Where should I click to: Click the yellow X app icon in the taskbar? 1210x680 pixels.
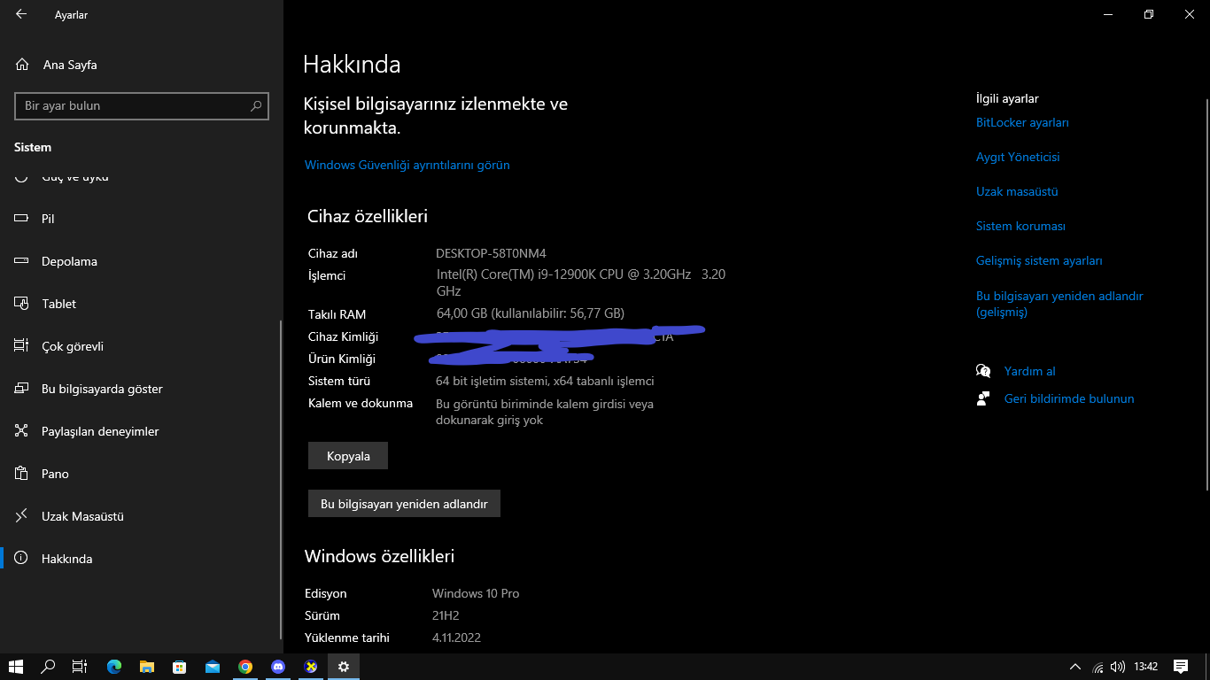click(x=311, y=667)
